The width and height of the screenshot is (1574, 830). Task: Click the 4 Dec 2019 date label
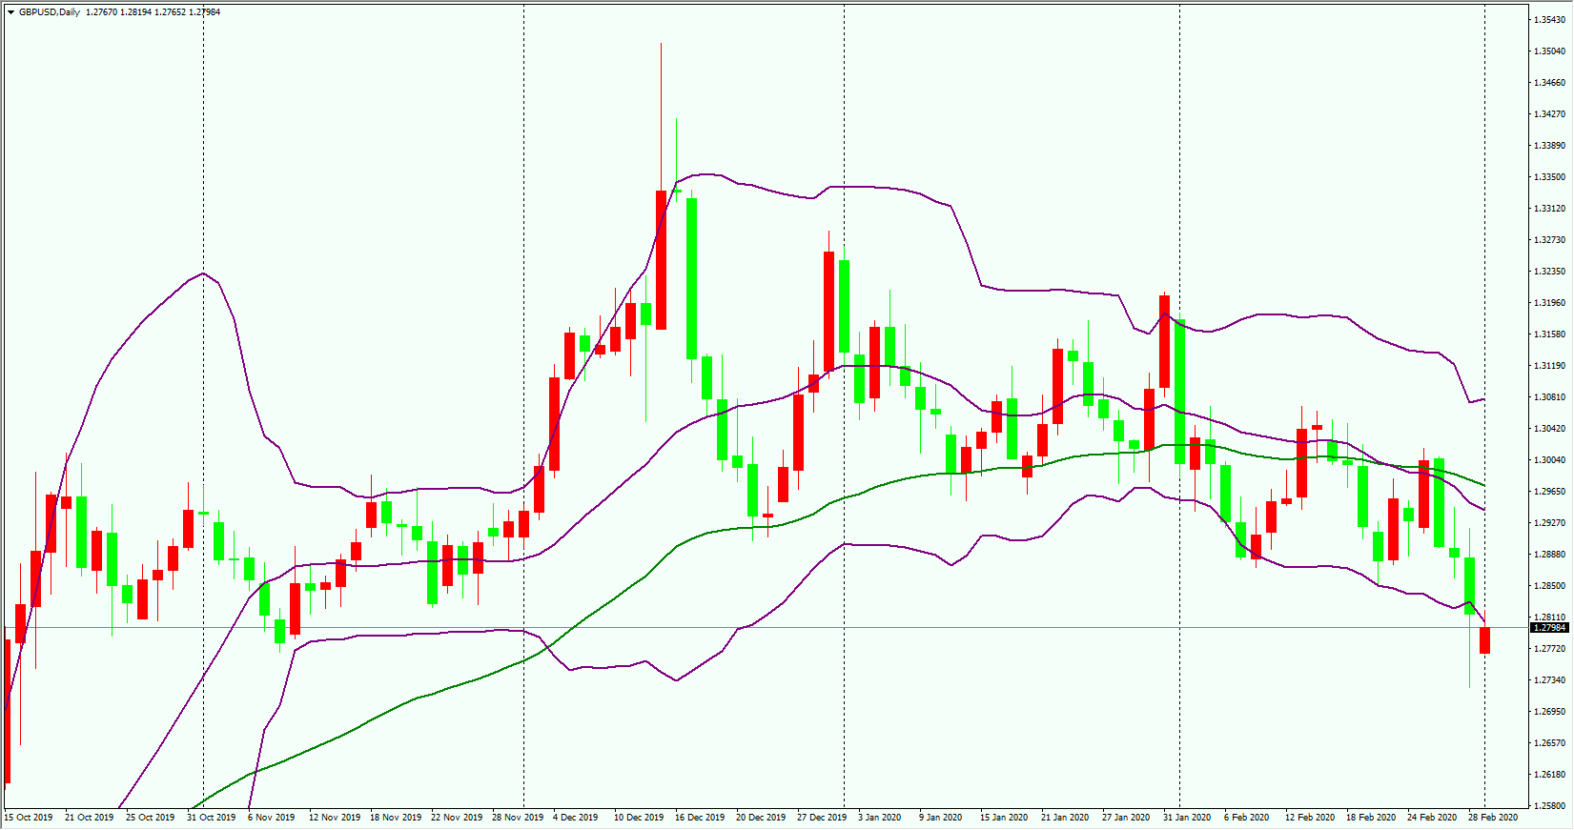point(576,818)
